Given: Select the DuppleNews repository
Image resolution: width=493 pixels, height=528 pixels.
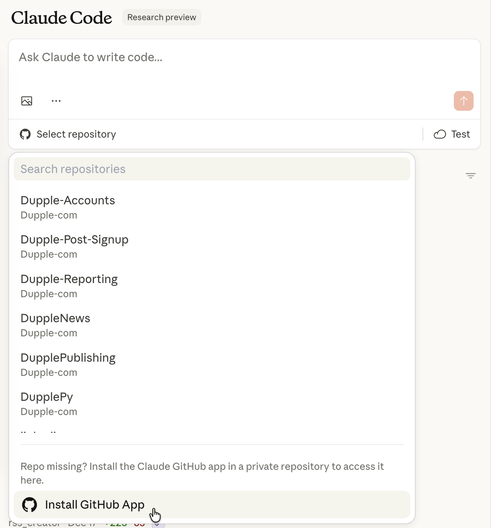Looking at the screenshot, I should pyautogui.click(x=56, y=325).
